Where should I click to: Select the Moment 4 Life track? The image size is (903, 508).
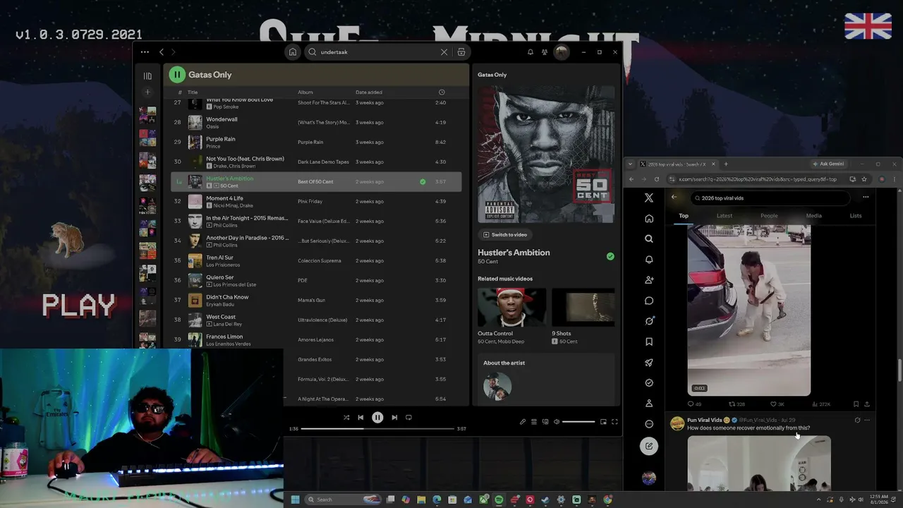316,201
